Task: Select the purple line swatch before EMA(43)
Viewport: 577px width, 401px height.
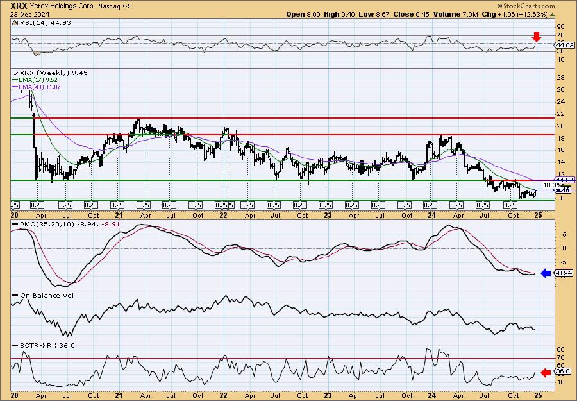Action: point(15,87)
